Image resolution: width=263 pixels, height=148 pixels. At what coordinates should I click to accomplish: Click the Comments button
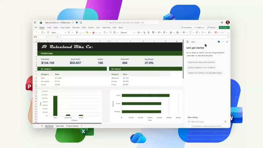[x=186, y=27]
